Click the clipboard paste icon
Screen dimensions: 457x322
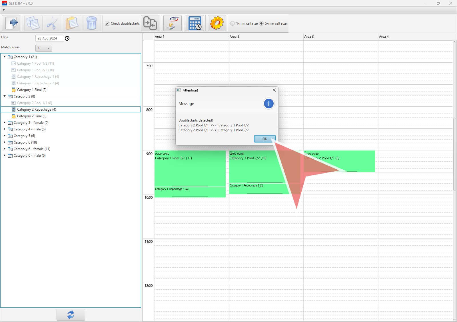[x=72, y=23]
